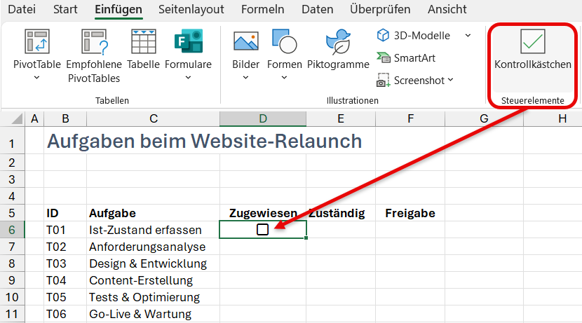Select row 8 header

(x=12, y=263)
